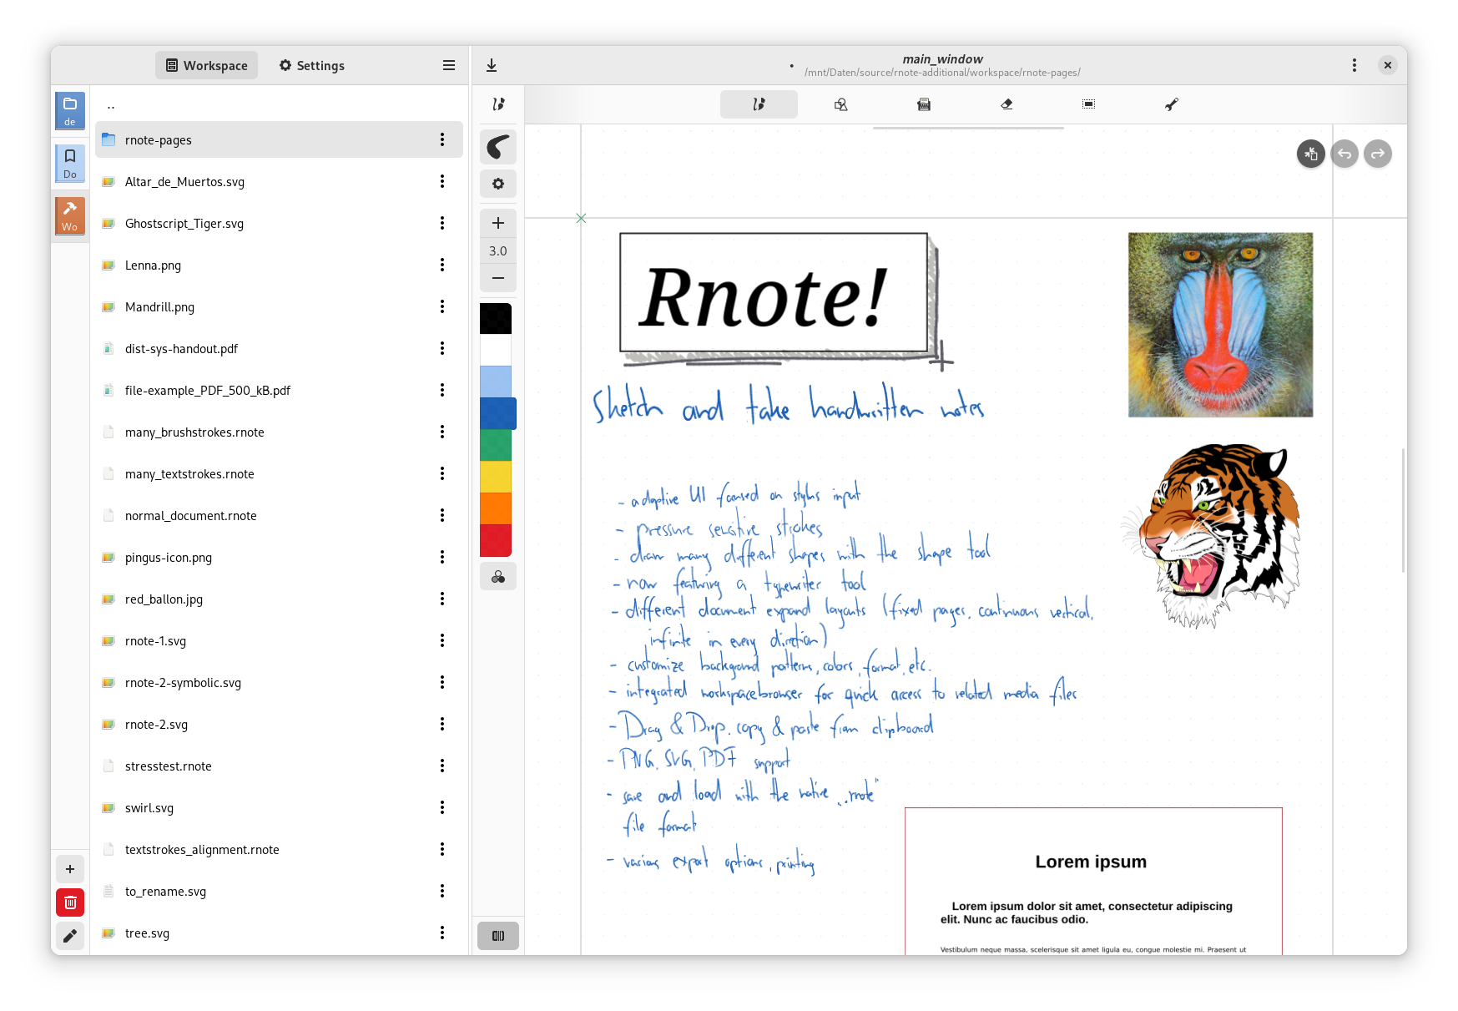Open the color picker dialog icon

(498, 577)
